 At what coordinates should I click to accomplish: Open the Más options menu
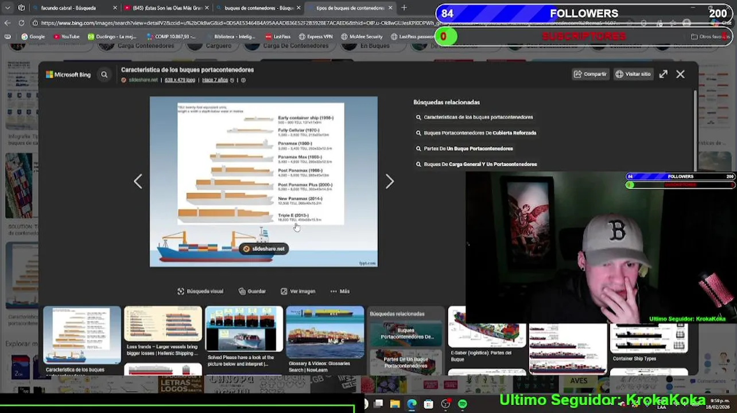[x=340, y=291]
